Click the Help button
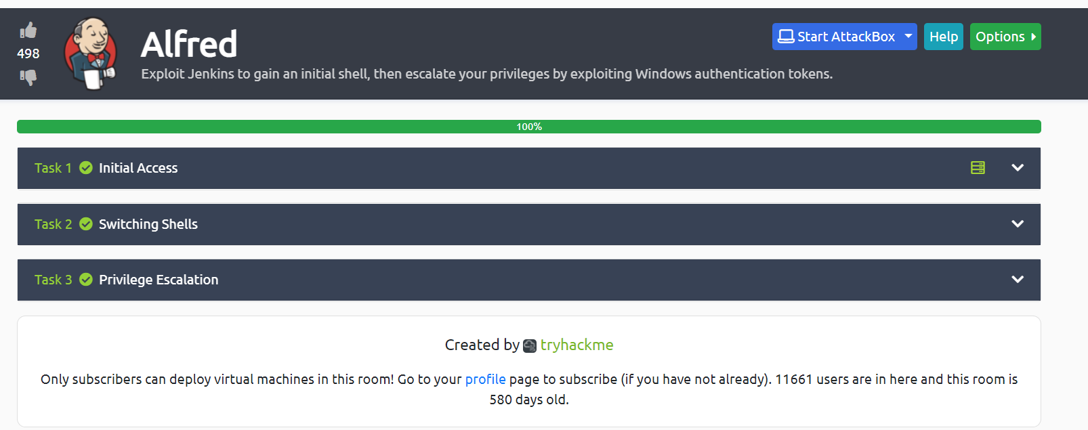Screen dimensions: 1088x430 point(943,36)
